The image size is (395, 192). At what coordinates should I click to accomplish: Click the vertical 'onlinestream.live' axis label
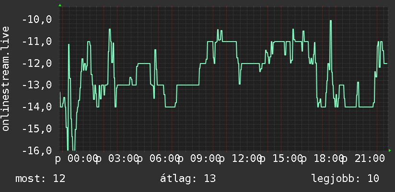point(6,78)
